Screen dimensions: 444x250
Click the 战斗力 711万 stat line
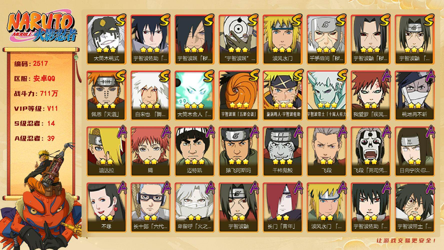(36, 93)
